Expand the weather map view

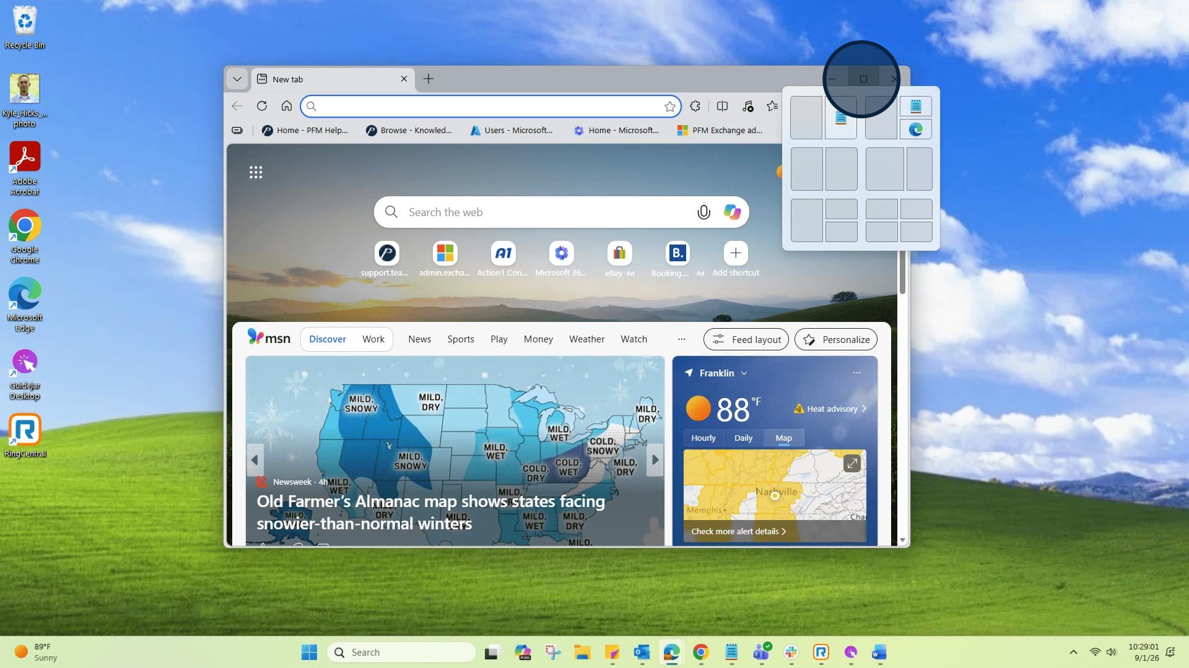pyautogui.click(x=852, y=463)
